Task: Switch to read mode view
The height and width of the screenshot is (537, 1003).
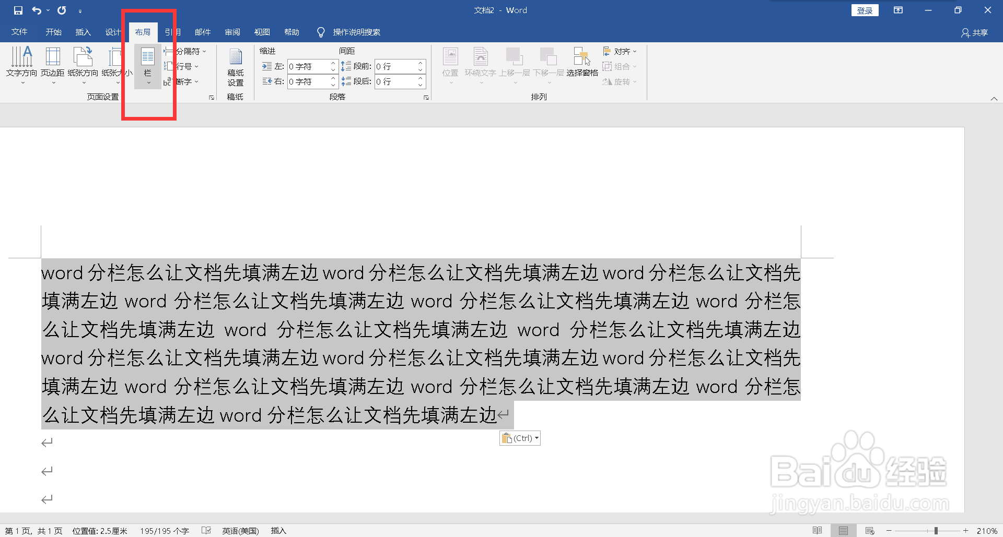Action: tap(818, 531)
